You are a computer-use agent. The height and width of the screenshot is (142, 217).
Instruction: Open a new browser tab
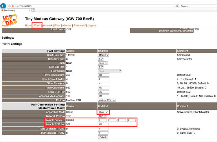33,10
